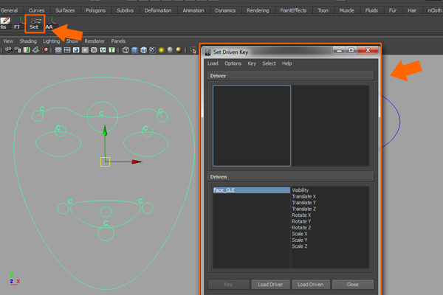The image size is (443, 295).
Task: Open the General shelf tab
Action: (x=9, y=10)
